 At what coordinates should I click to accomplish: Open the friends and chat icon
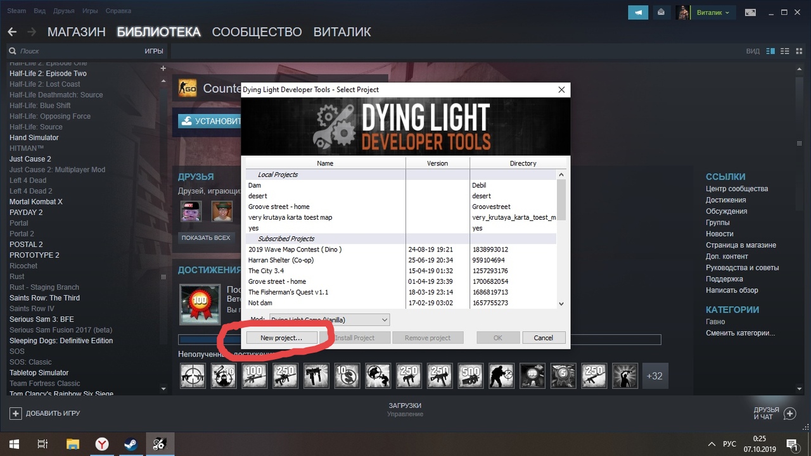[x=789, y=414]
